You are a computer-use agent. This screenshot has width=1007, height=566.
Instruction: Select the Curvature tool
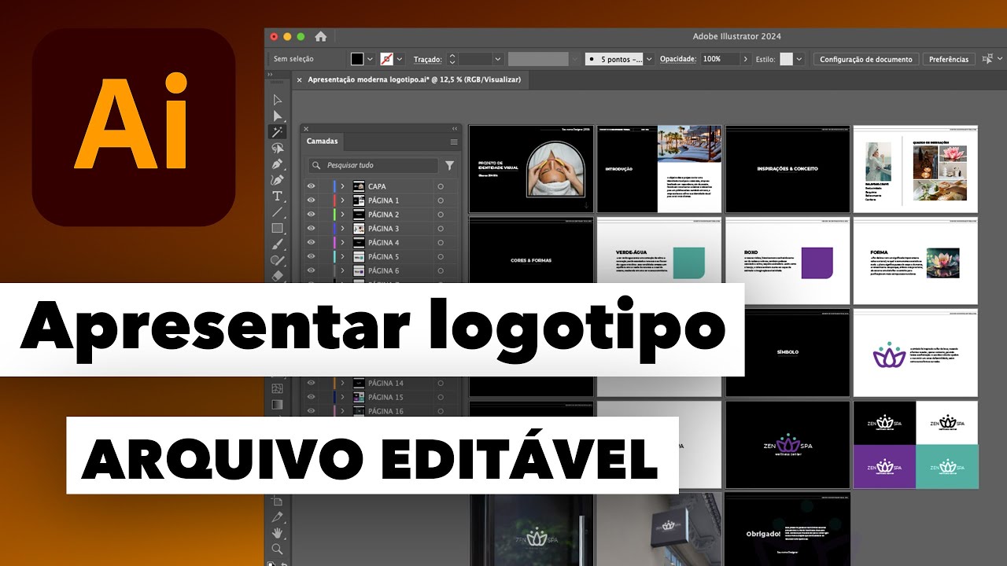click(277, 180)
